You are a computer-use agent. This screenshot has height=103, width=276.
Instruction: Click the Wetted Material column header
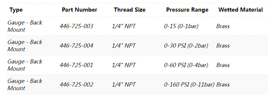coord(240,10)
